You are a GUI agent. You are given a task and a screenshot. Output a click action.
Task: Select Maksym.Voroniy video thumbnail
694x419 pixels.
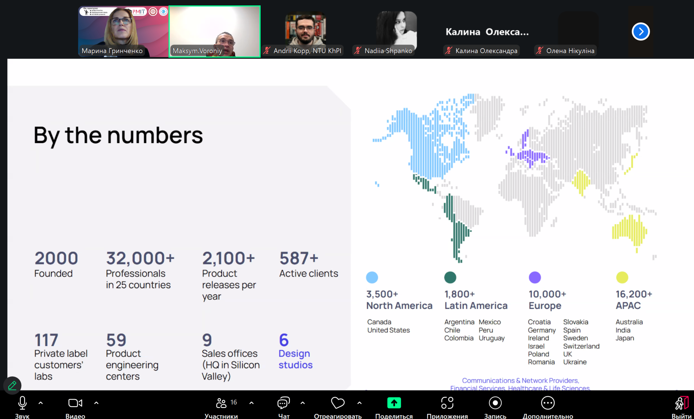(x=214, y=31)
